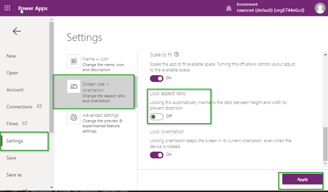This screenshot has height=192, width=328.
Task: Open Connections in the left menu
Action: click(19, 107)
